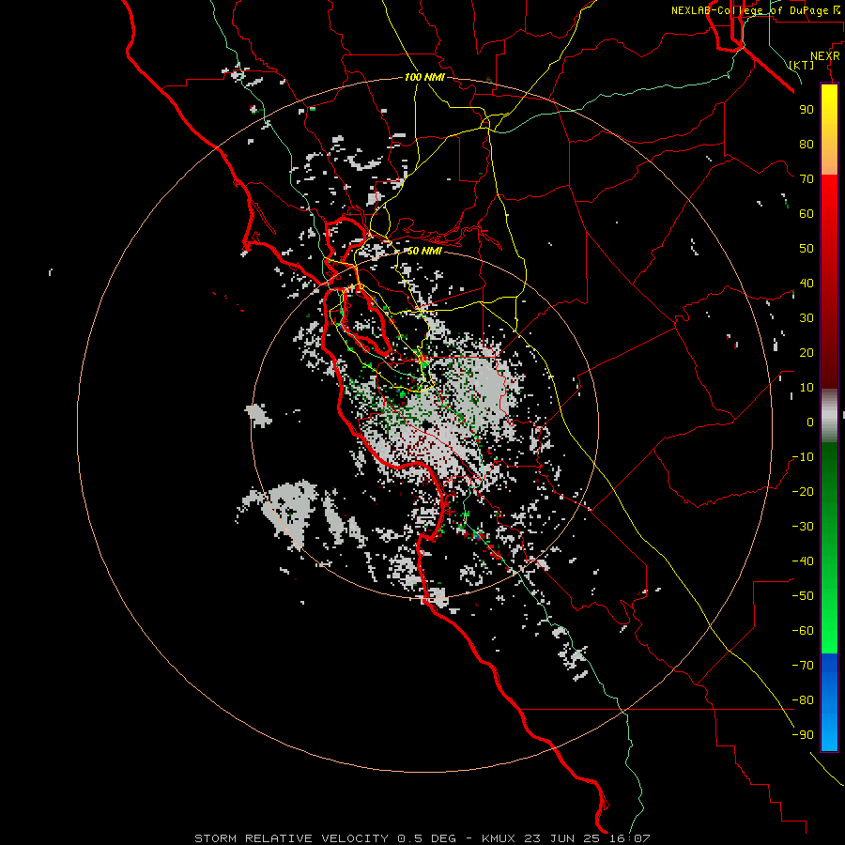Click the positive 40 knot scale label
The image size is (845, 845).
tap(807, 283)
